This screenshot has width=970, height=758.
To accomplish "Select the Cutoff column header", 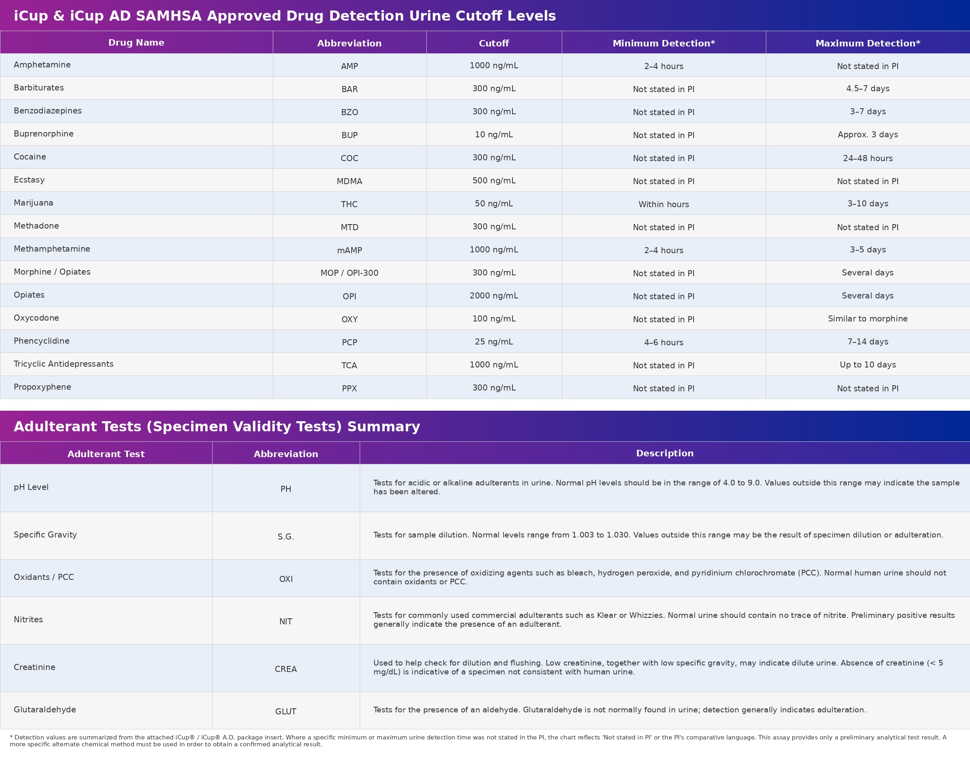I will 493,43.
